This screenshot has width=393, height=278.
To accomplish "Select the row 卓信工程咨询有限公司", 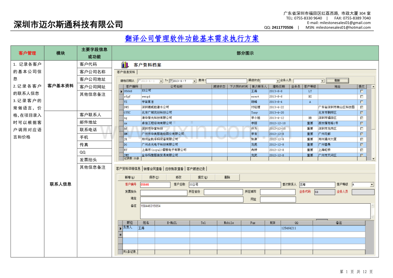I will point(243,123).
